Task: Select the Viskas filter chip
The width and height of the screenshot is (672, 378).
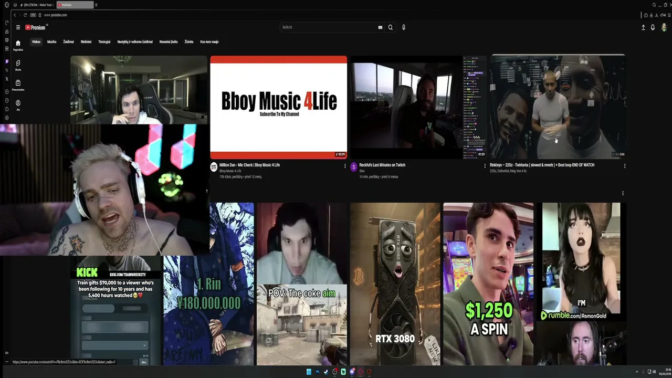Action: (x=36, y=42)
